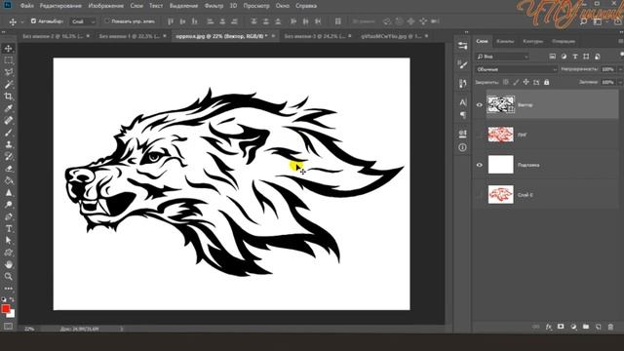The height and width of the screenshot is (351, 624).
Task: Select the Paint Bucket tool
Action: [9, 180]
